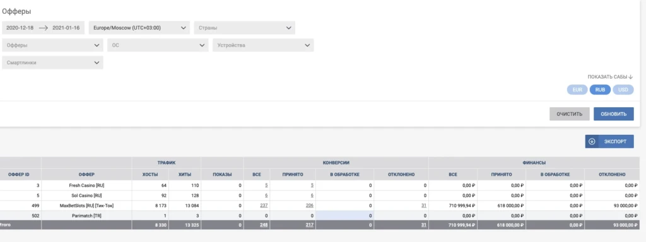Click the ОЧИСТИТЬ button
The height and width of the screenshot is (242, 646).
point(569,114)
